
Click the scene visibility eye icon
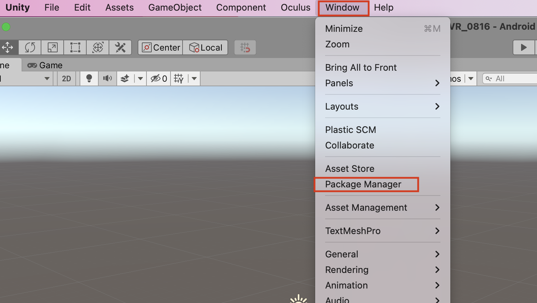(x=156, y=78)
